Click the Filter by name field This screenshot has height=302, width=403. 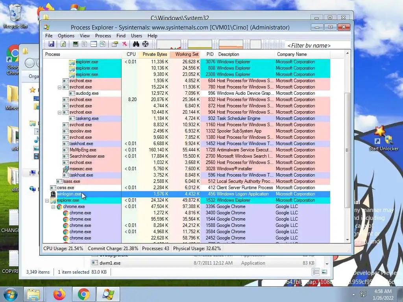pyautogui.click(x=318, y=45)
